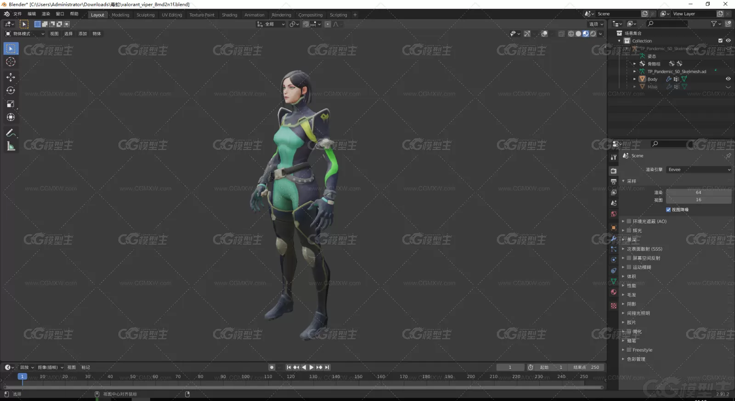
Task: Enable the 辉光 checkbox
Action: point(629,231)
